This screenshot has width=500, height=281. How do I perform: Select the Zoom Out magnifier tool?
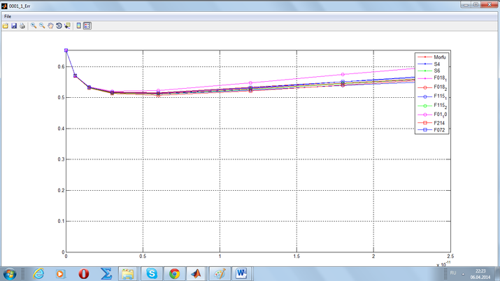42,26
